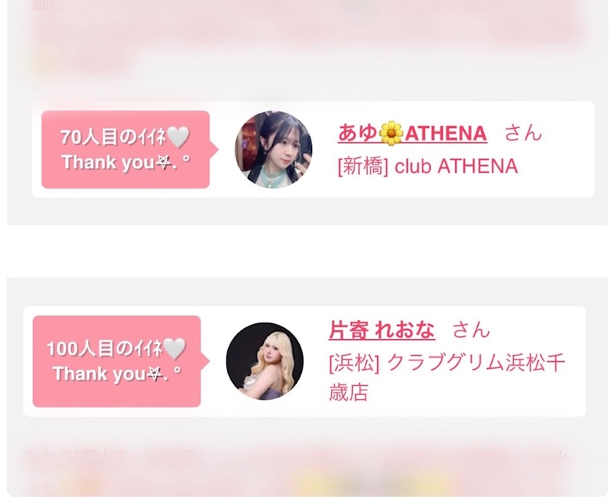Click あゆ's round dark-haired profile photo

(x=273, y=150)
